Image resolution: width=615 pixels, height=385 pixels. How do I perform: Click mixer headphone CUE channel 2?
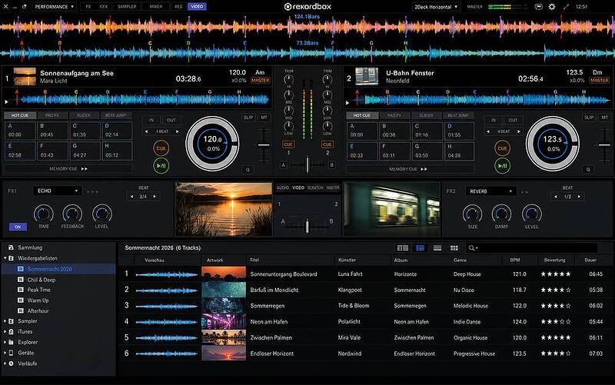(x=327, y=144)
